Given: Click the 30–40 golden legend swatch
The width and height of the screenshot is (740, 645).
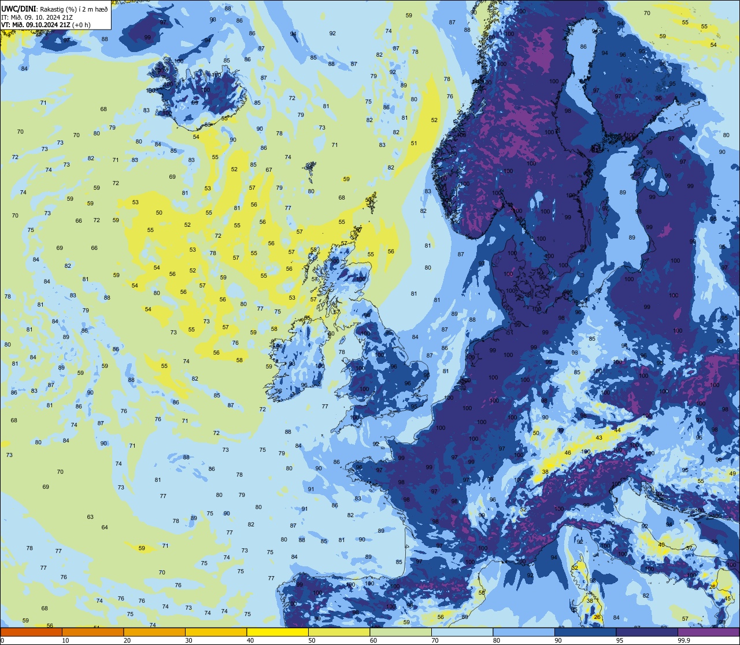Looking at the screenshot, I should pos(216,632).
